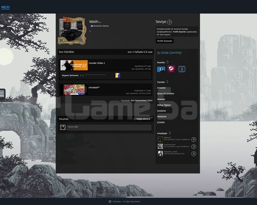Image resolution: width=257 pixels, height=205 pixels.
Task: Click the Başarım İlerlemesi progress bar
Action: 95,75
